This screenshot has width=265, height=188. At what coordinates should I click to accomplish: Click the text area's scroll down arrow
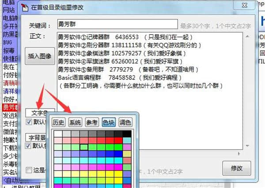point(247,146)
